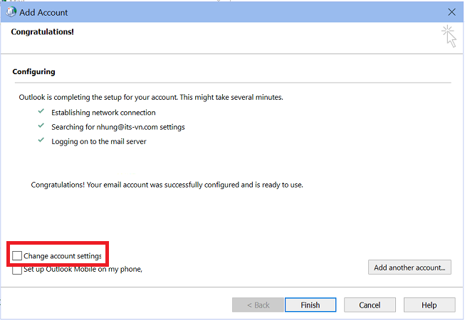Click the 'Add Account' window title text
The height and width of the screenshot is (321, 465).
[x=43, y=12]
